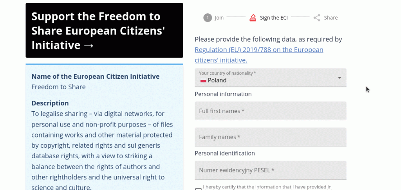Viewport: 401px width, 190px height.
Task: Jump to the Share step label
Action: pos(331,18)
